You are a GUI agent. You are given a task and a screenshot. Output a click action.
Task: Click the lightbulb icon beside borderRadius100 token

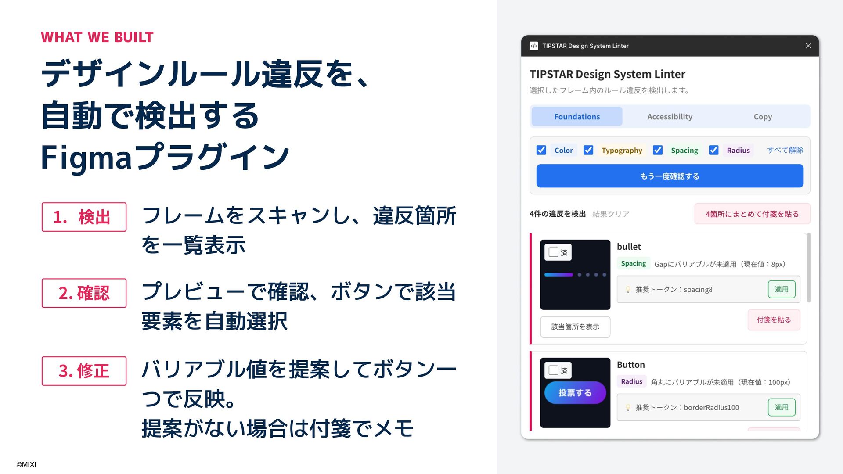click(628, 408)
